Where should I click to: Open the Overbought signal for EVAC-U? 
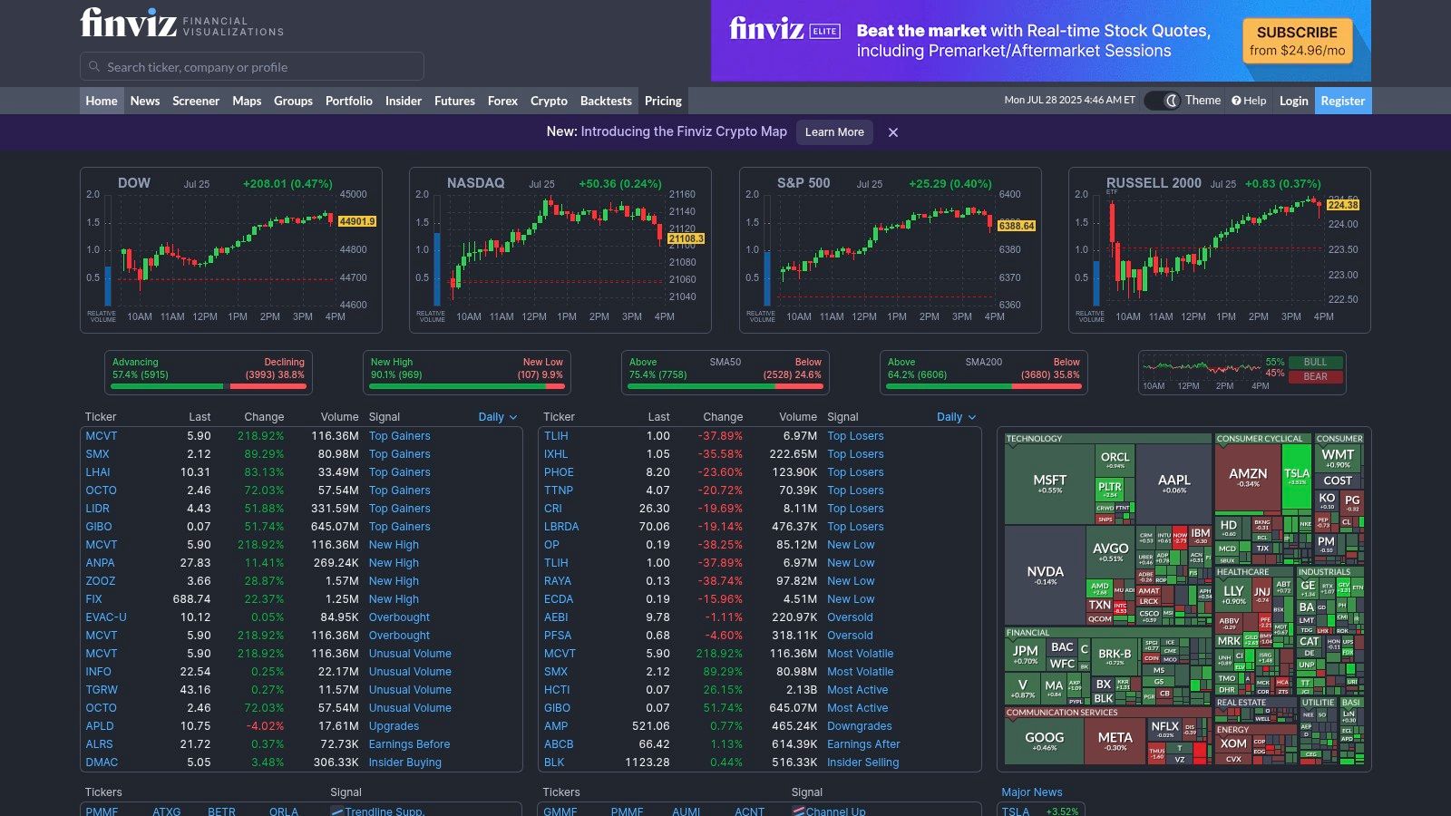[x=399, y=617]
